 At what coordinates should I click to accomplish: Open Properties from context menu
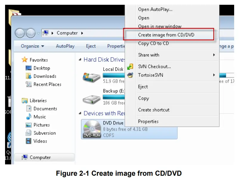[x=148, y=121]
